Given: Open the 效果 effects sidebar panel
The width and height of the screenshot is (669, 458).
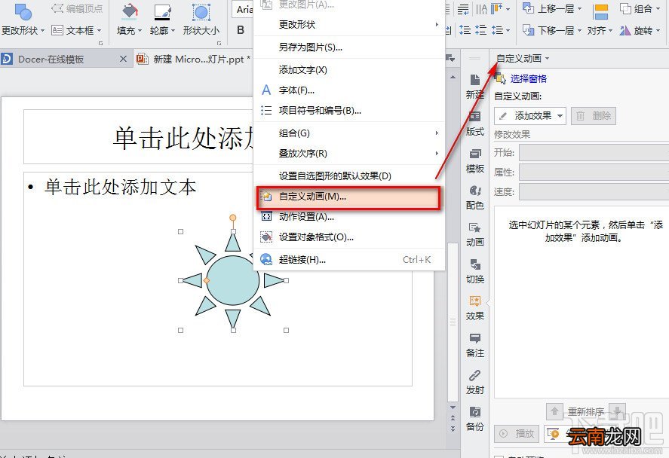Looking at the screenshot, I should click(x=475, y=308).
